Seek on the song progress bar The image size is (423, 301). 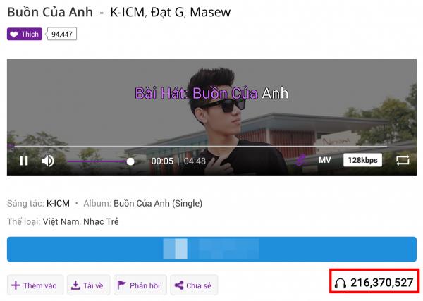click(x=201, y=147)
